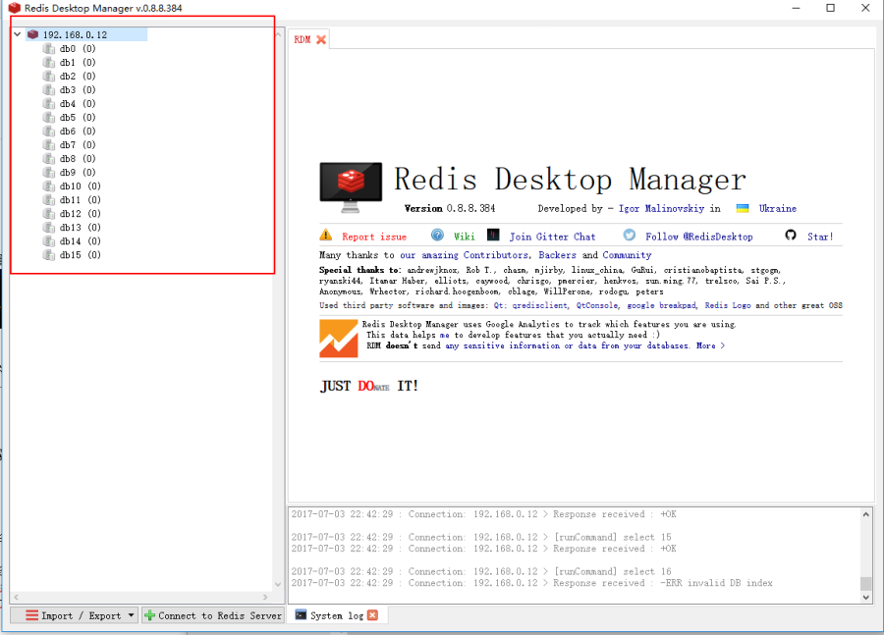Open the Community link
Image resolution: width=884 pixels, height=635 pixels.
627,255
